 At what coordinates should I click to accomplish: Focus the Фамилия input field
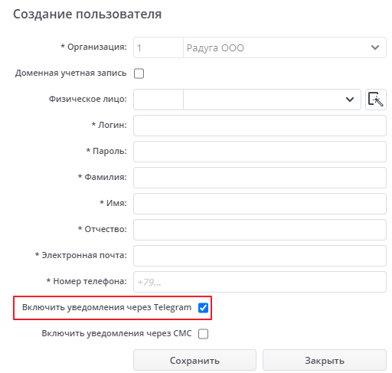[x=260, y=178]
